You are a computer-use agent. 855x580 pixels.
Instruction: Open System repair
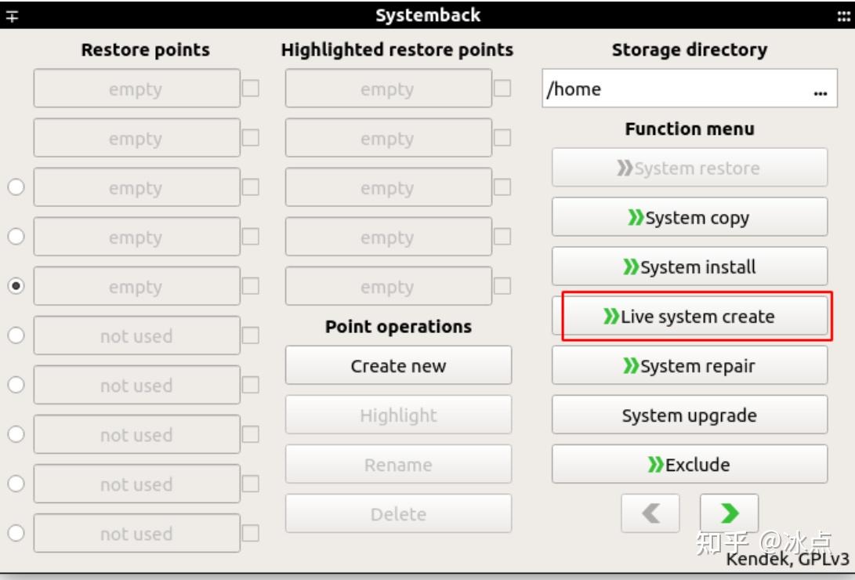[690, 365]
